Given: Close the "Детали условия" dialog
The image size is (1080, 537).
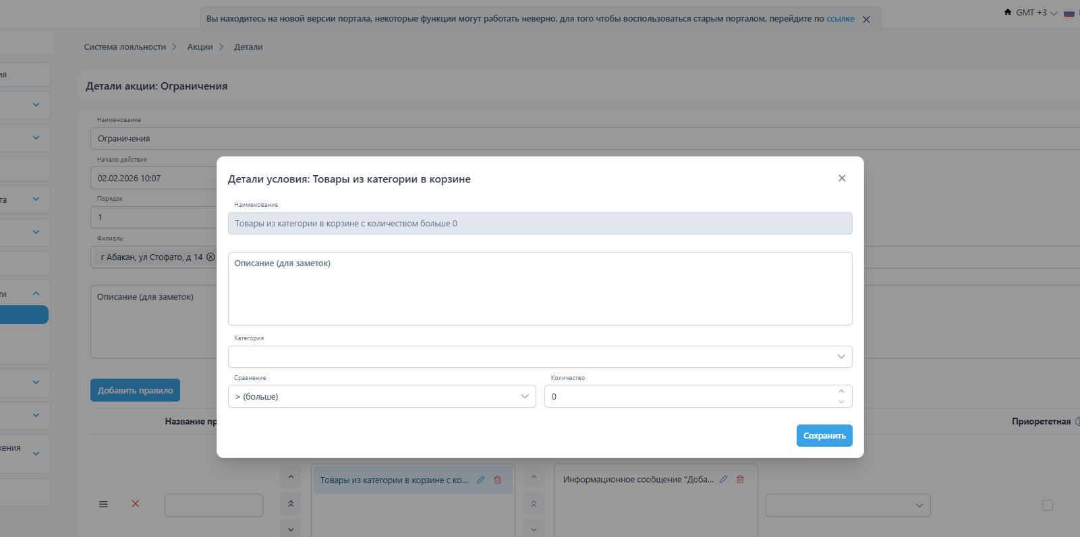Looking at the screenshot, I should click(x=841, y=179).
